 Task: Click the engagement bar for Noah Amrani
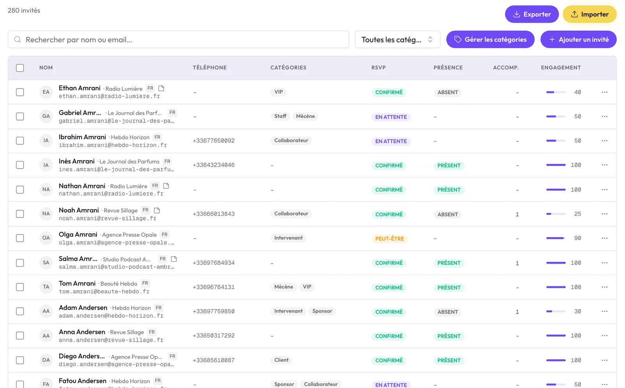[556, 214]
